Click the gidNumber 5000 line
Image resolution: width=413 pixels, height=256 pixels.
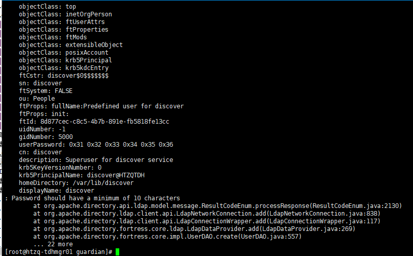pyautogui.click(x=46, y=137)
